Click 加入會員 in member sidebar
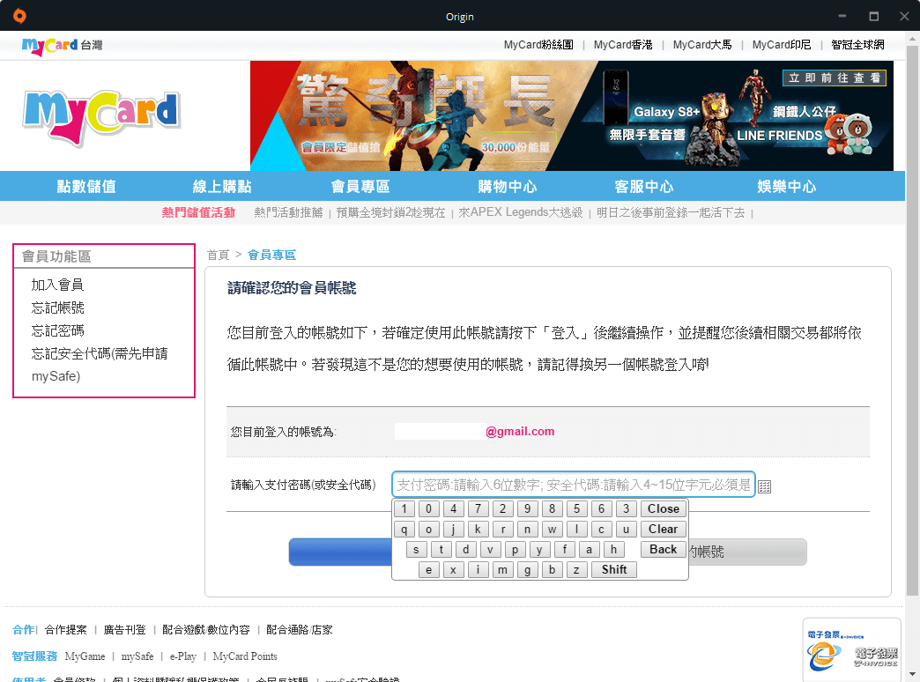The width and height of the screenshot is (920, 682). (57, 285)
